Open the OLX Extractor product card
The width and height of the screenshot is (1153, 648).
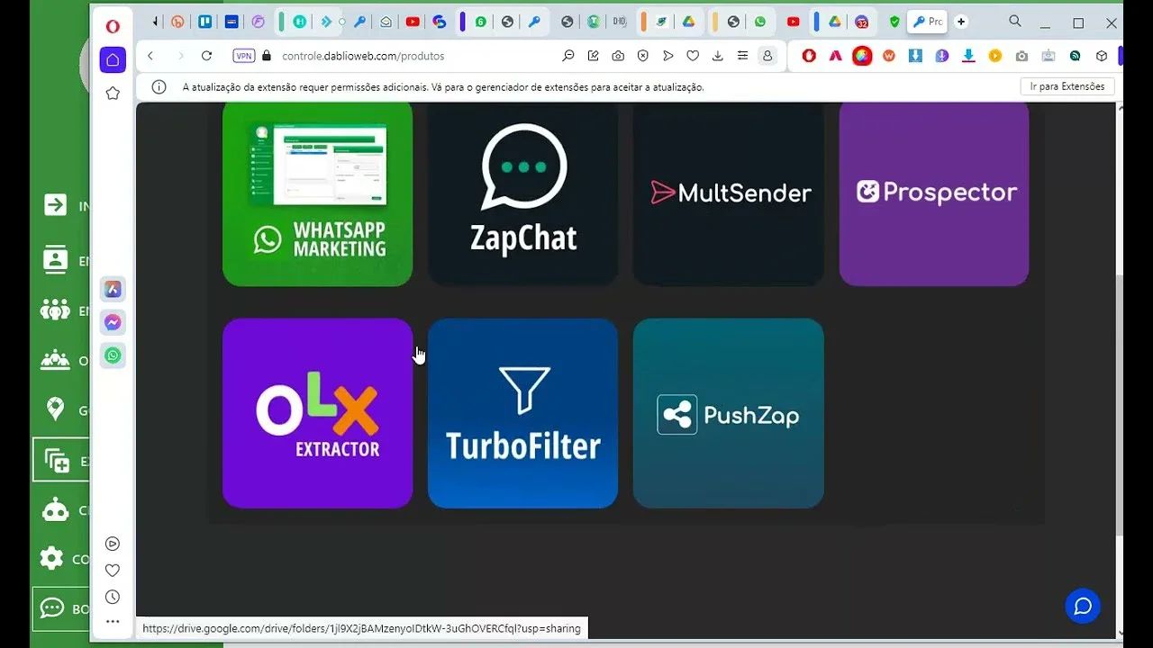317,413
